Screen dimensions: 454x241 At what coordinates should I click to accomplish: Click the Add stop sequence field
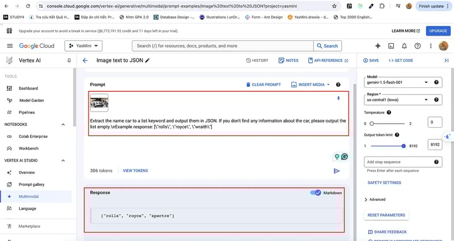click(x=403, y=162)
